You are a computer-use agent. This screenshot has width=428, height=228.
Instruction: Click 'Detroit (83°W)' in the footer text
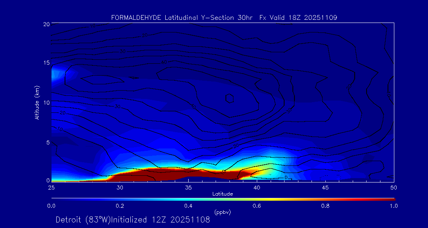point(83,220)
